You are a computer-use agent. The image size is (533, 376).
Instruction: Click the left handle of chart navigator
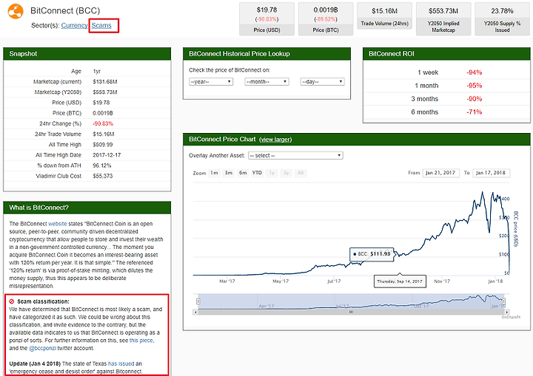point(198,301)
